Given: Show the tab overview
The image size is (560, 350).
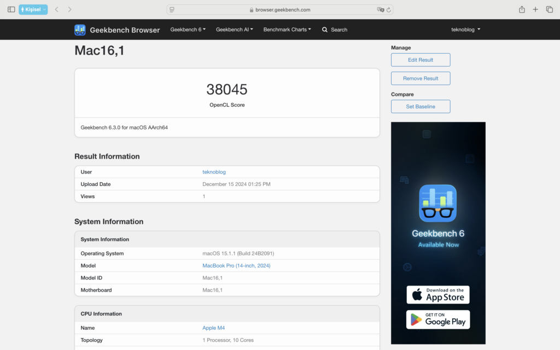Looking at the screenshot, I should point(550,9).
